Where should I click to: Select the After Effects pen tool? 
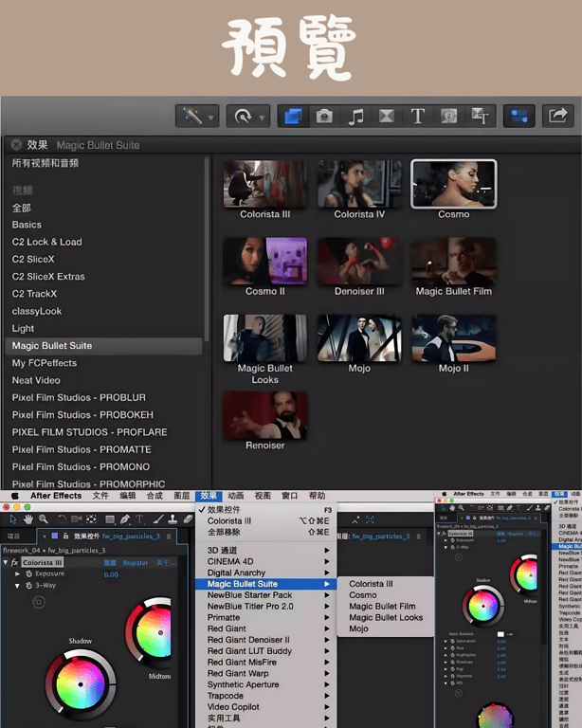coord(125,519)
